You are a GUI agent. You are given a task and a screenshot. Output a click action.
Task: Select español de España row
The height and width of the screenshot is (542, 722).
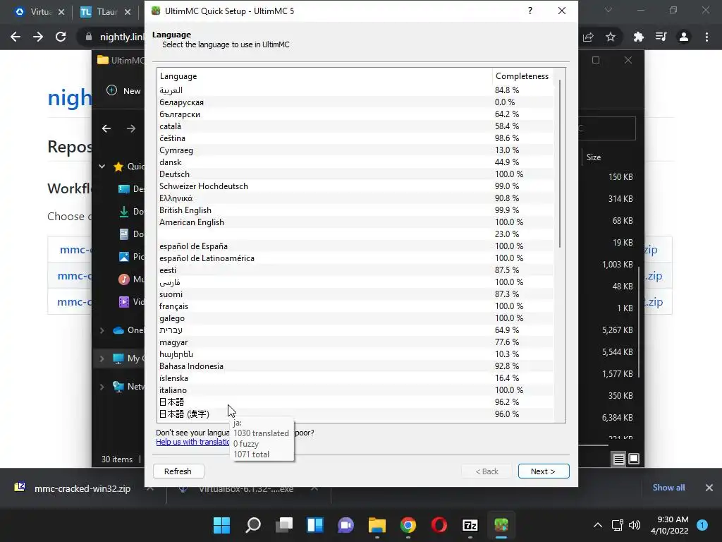[x=355, y=246]
